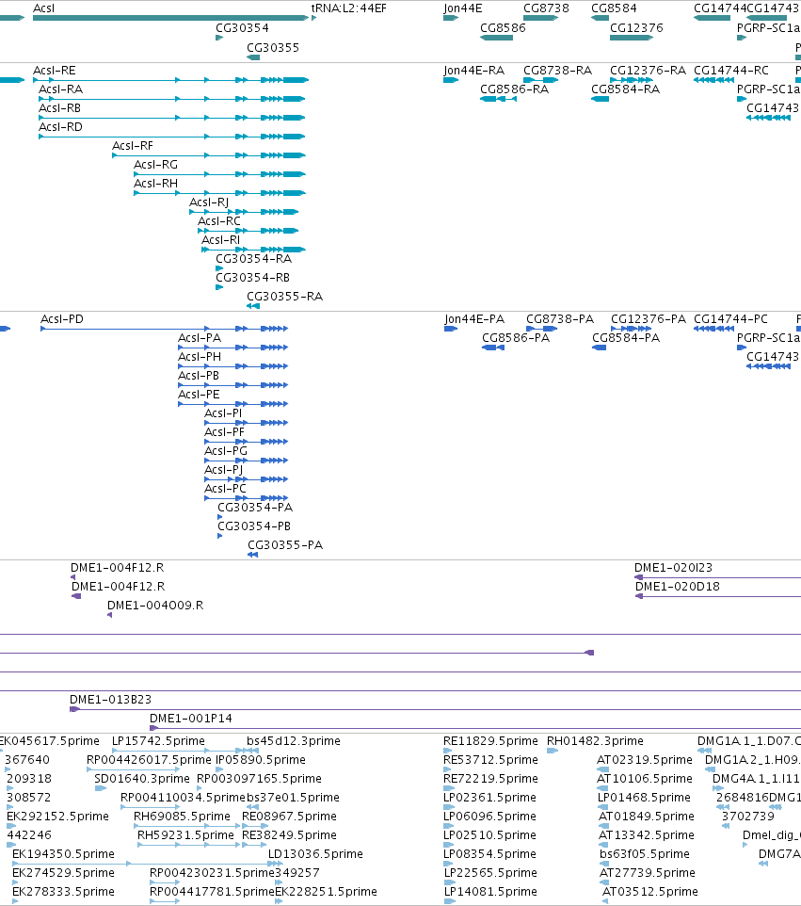Click the Acsl-RH transcript label

coord(155,183)
